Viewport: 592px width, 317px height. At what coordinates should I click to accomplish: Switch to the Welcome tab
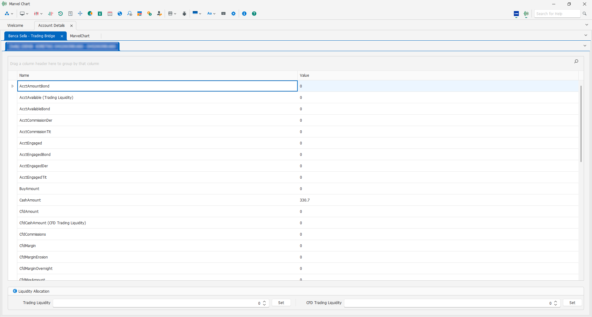(x=15, y=26)
